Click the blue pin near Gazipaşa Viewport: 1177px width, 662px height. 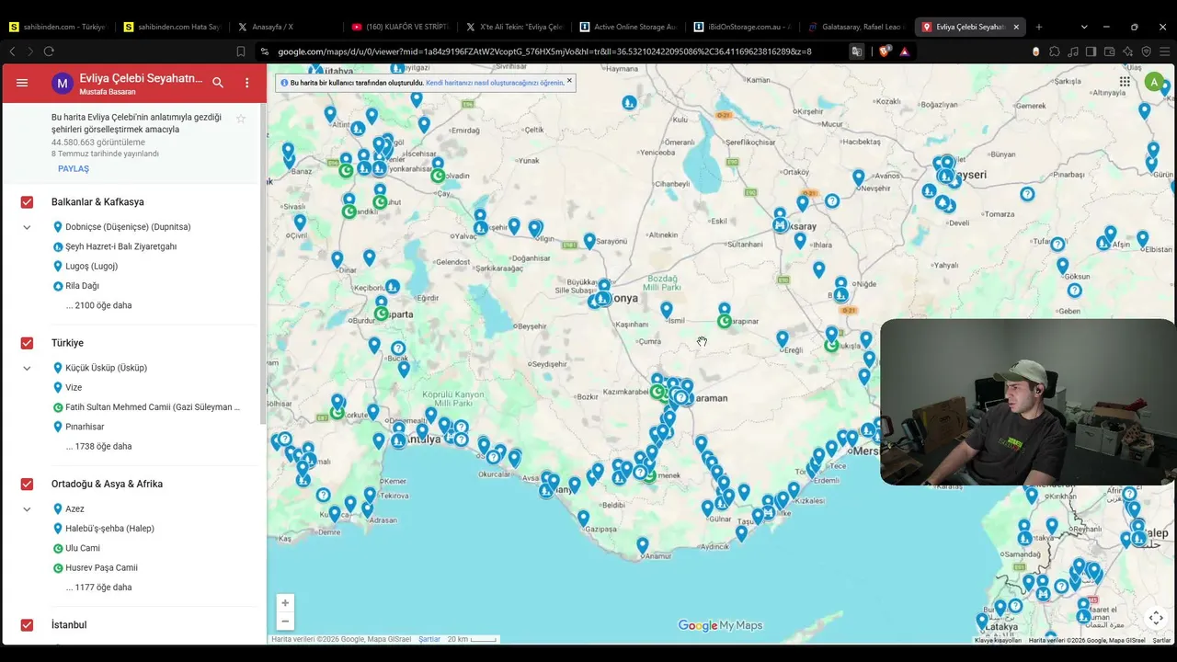tap(583, 519)
